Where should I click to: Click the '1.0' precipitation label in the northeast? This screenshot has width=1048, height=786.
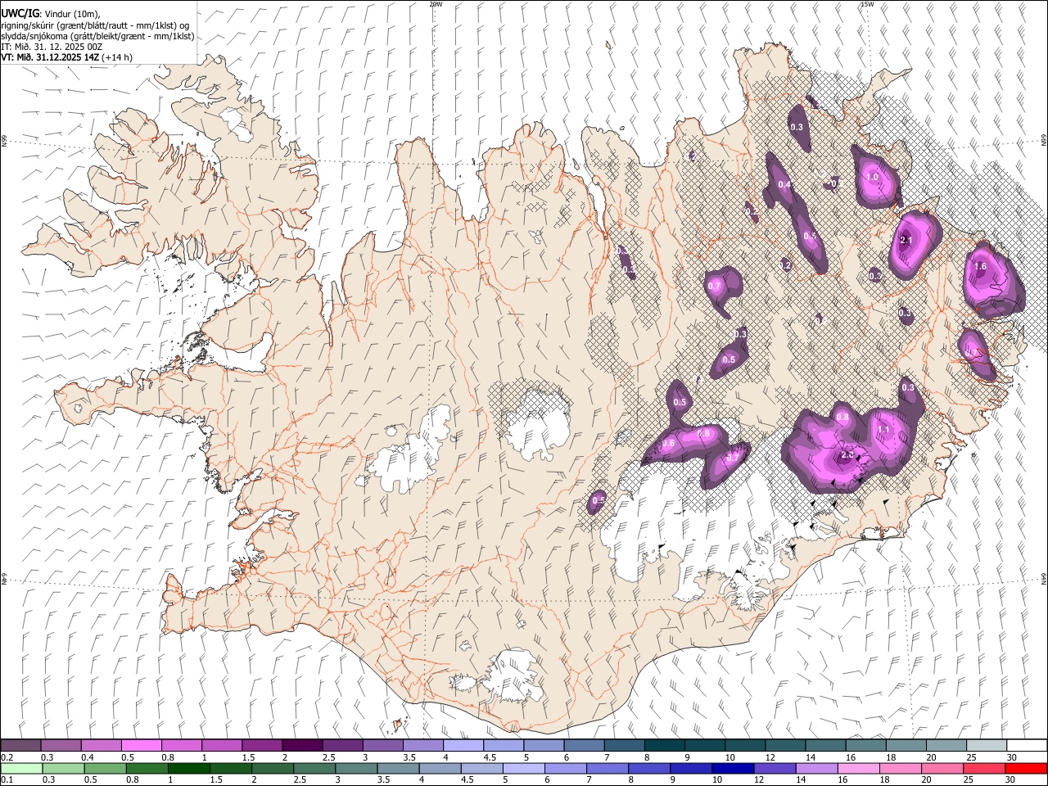point(872,177)
